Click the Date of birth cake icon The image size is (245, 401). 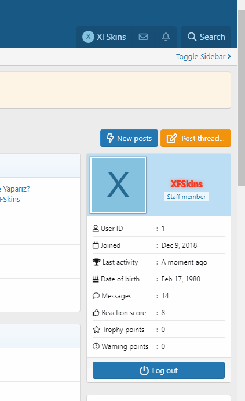click(96, 279)
